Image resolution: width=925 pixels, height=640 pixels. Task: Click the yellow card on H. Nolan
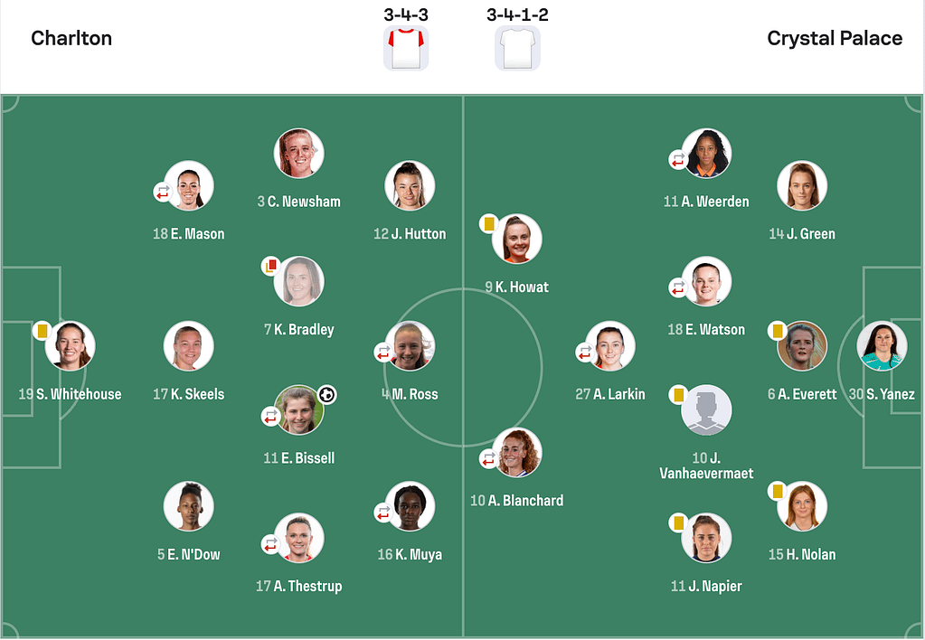click(776, 491)
